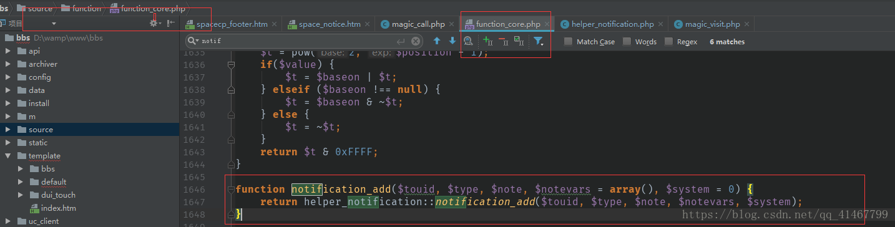The image size is (895, 227).
Task: Close the helper_notification.php tab
Action: (x=661, y=24)
